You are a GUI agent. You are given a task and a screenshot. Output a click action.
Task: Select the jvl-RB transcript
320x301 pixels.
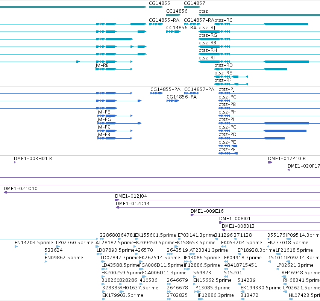click(114, 69)
